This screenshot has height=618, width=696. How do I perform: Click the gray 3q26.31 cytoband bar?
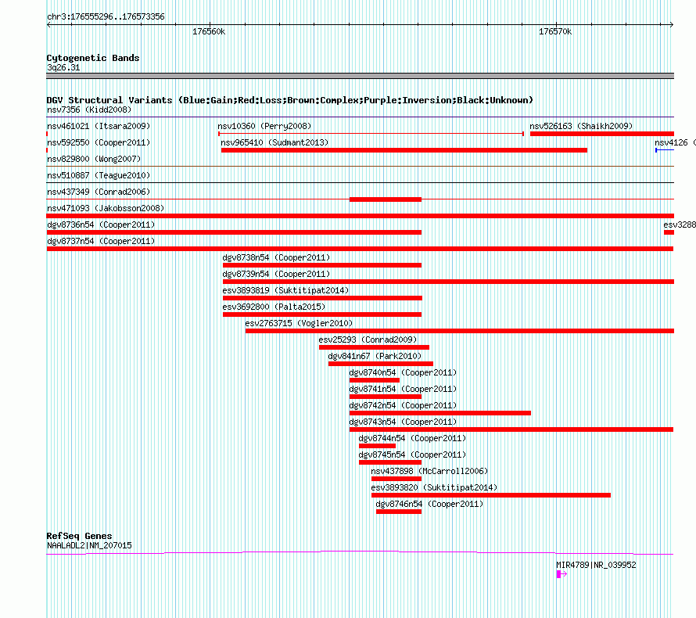[360, 76]
